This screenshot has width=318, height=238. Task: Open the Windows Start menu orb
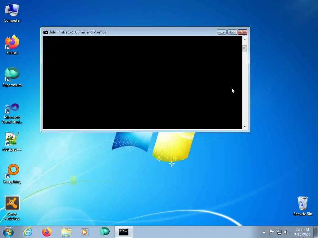pyautogui.click(x=8, y=232)
